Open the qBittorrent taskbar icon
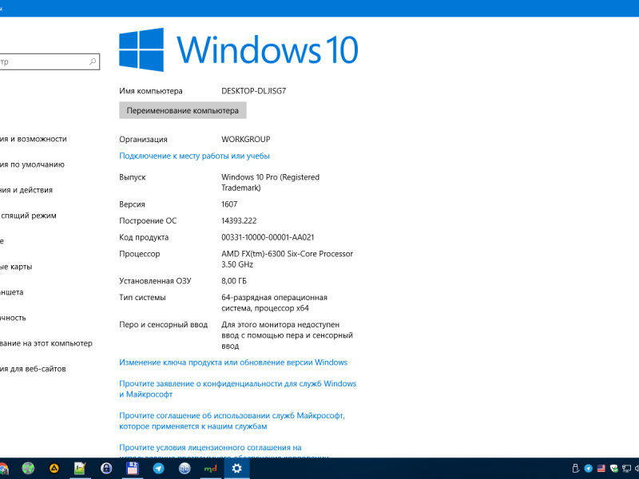This screenshot has height=479, width=639. pos(185,469)
